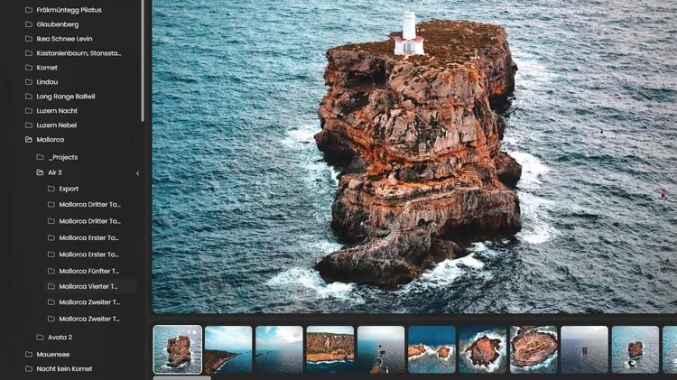Collapse the Air 3 subfolder
The image size is (677, 380).
(x=40, y=172)
